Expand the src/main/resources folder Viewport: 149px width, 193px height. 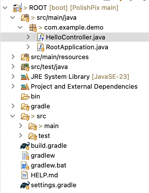(13, 57)
